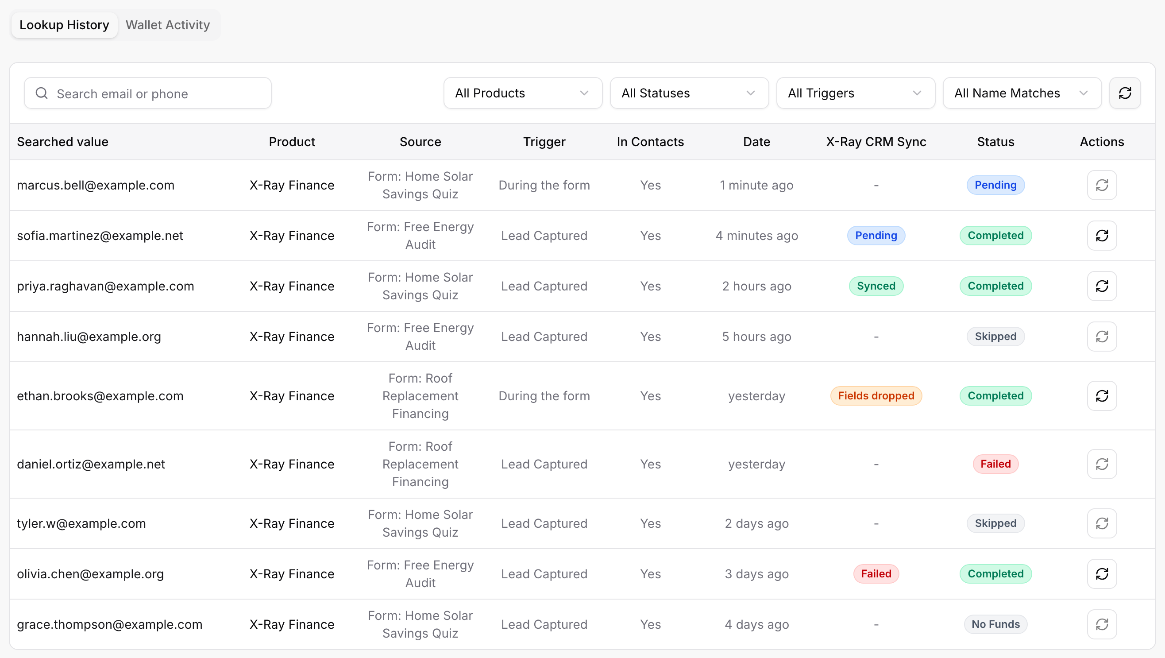This screenshot has height=658, width=1165.
Task: Focus the Search email or phone field
Action: (x=148, y=93)
